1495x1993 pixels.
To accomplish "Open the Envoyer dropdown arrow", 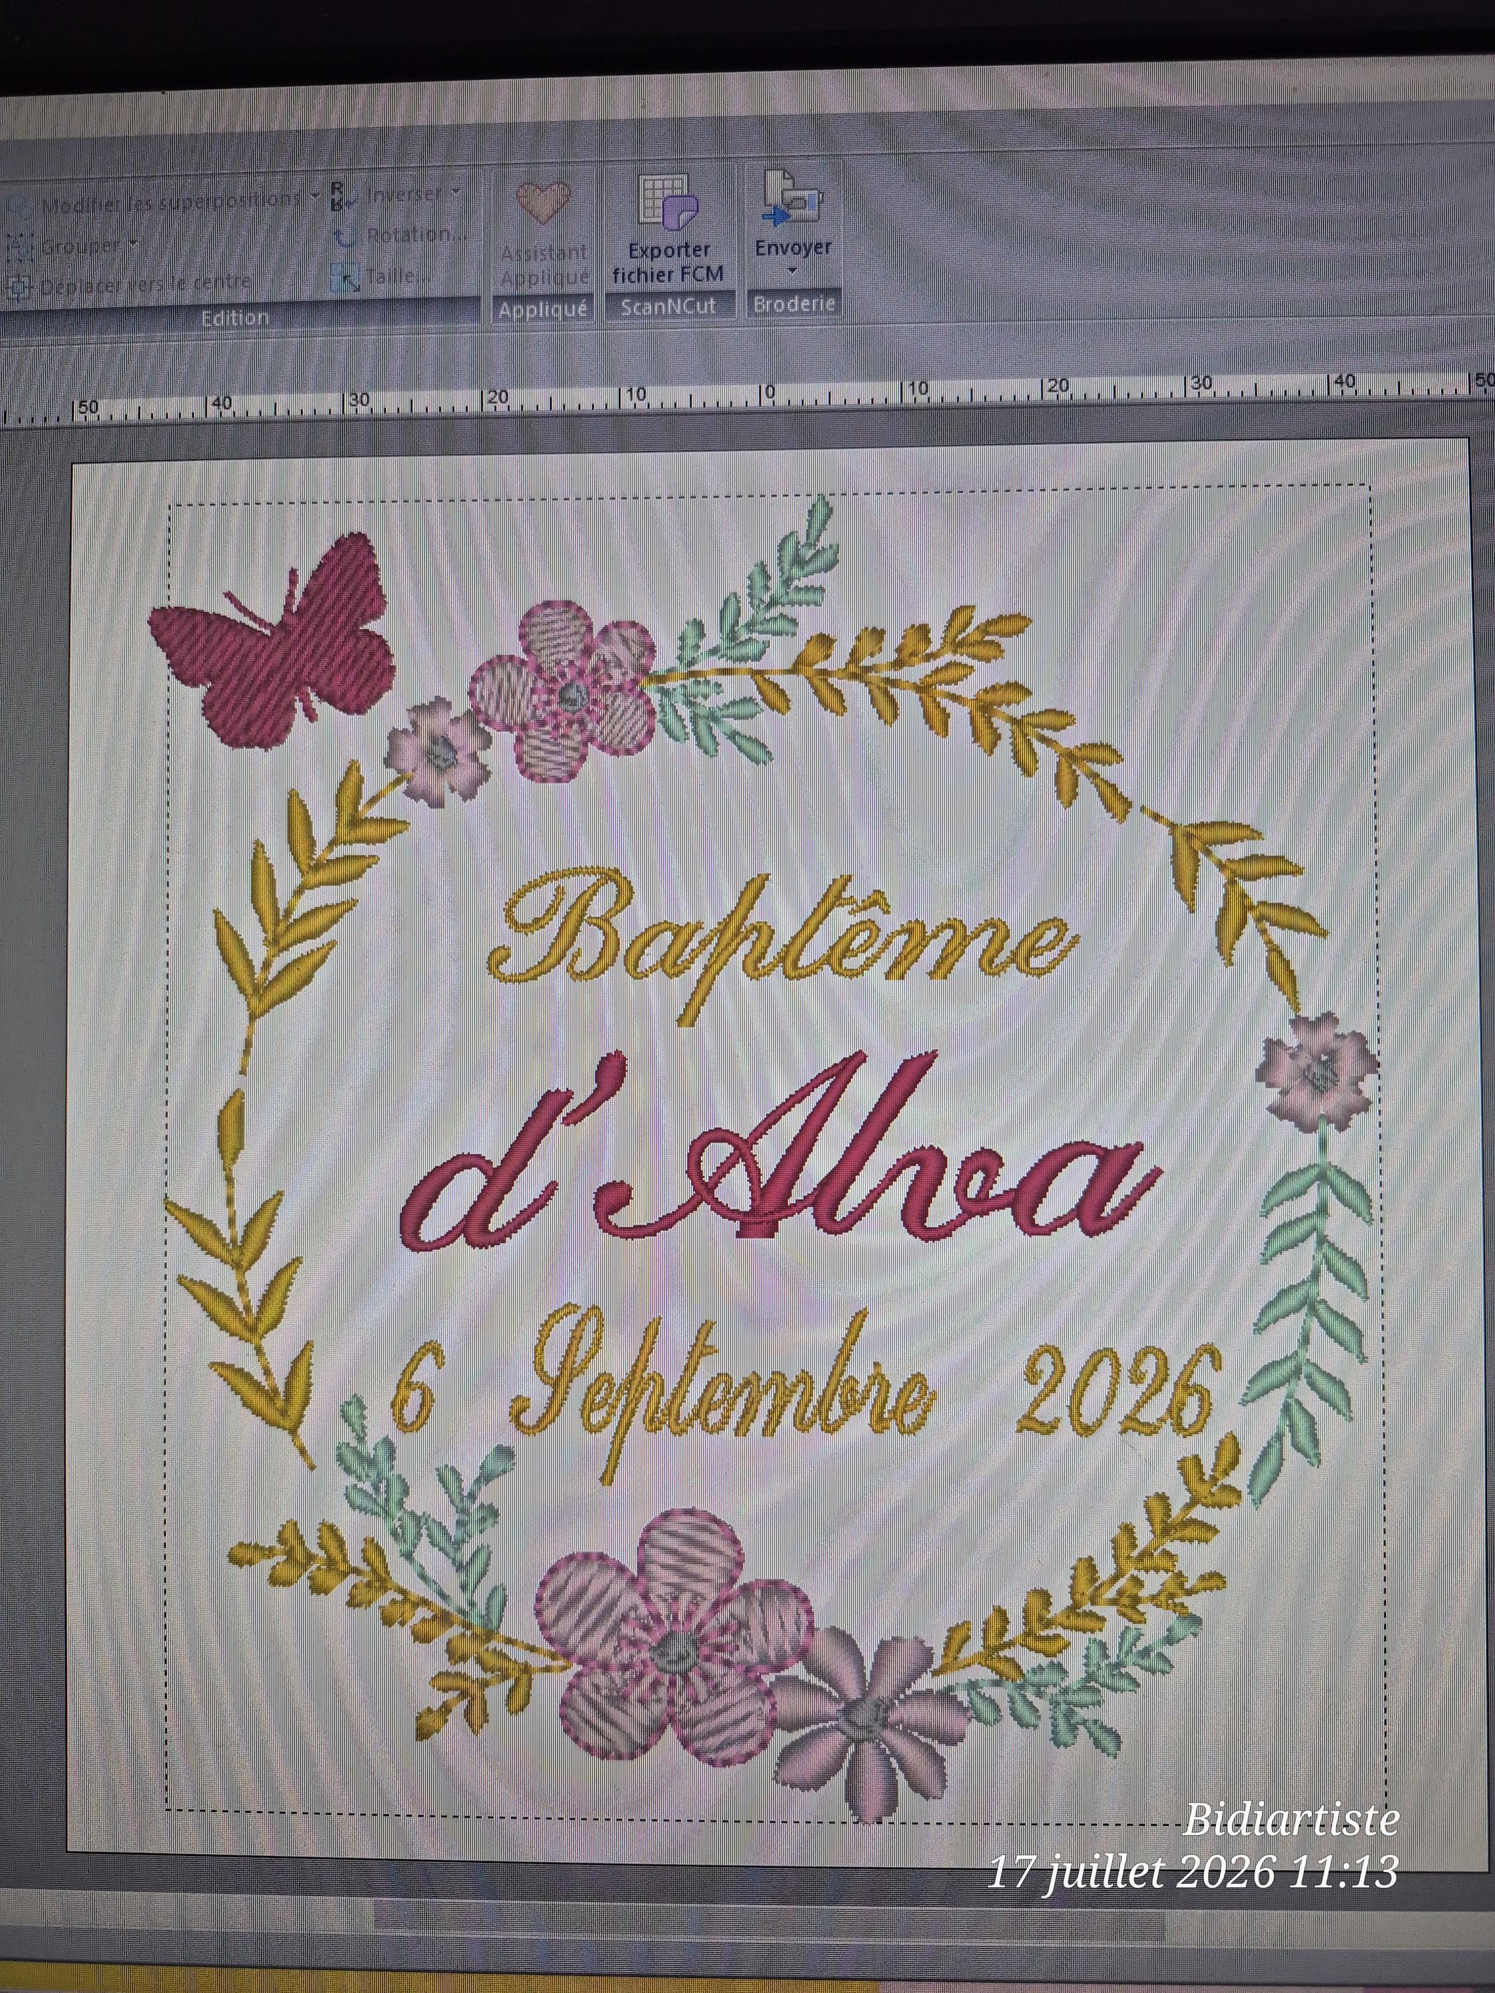I will (792, 270).
